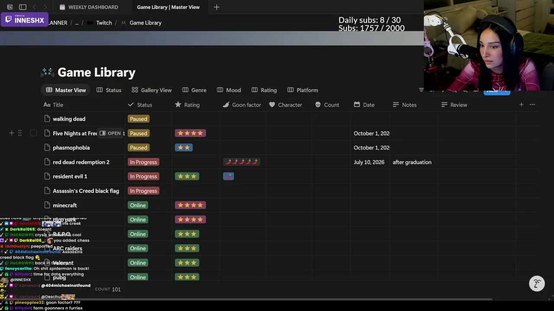554x311 pixels.
Task: Open the red dead redemption 2 page icon
Action: 47,162
